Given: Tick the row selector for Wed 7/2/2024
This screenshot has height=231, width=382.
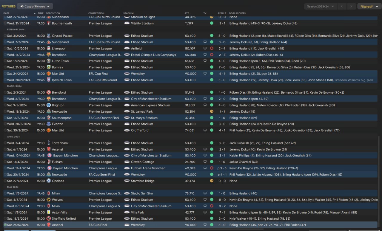Looking at the screenshot, I should (5, 42).
